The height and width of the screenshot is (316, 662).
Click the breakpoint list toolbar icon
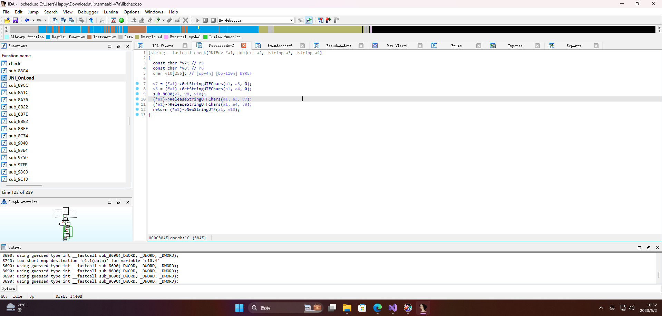(x=321, y=20)
